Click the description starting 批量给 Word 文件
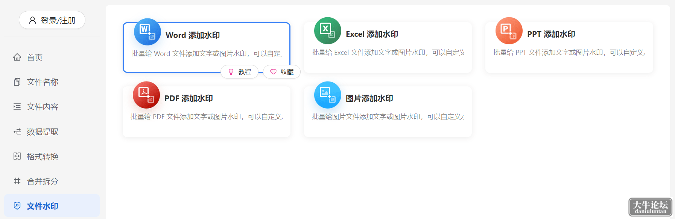Screen dimensions: 675x219 click(207, 54)
